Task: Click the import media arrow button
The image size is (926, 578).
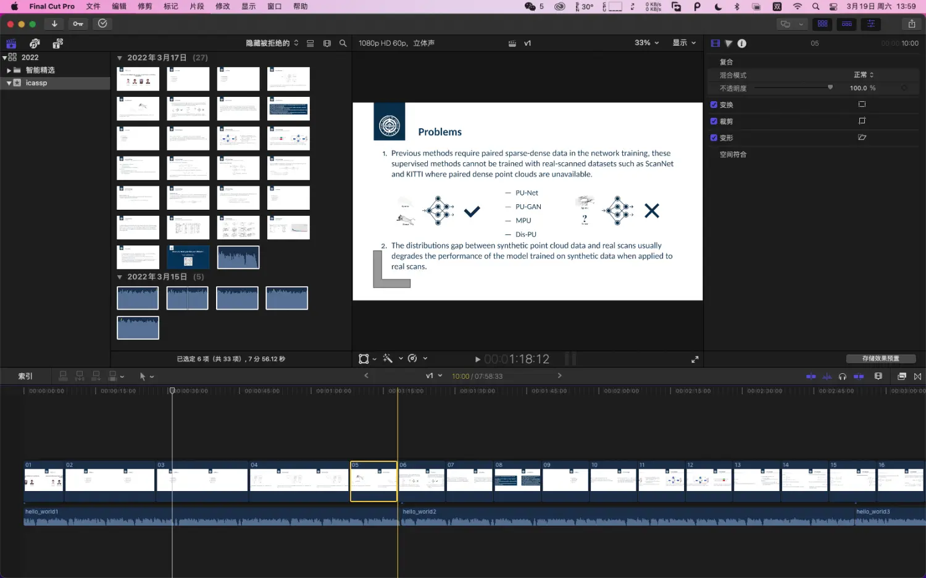Action: click(54, 24)
